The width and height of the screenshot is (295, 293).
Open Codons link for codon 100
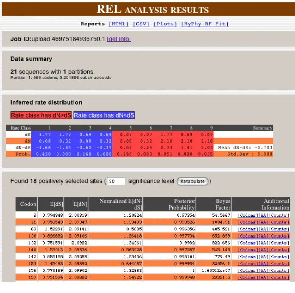(248, 236)
